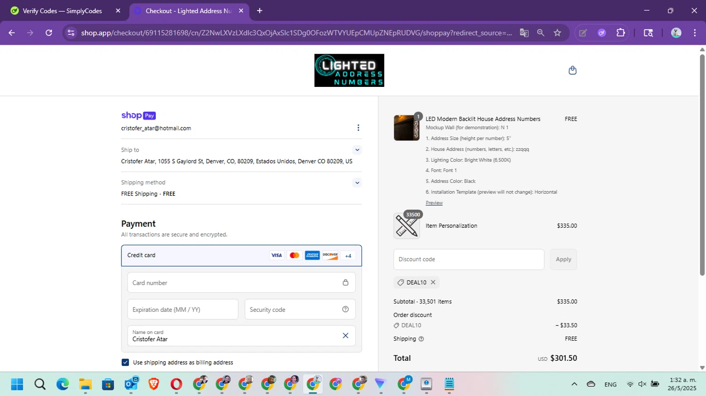Click the total amount $301.50
The height and width of the screenshot is (396, 706).
coord(563,358)
